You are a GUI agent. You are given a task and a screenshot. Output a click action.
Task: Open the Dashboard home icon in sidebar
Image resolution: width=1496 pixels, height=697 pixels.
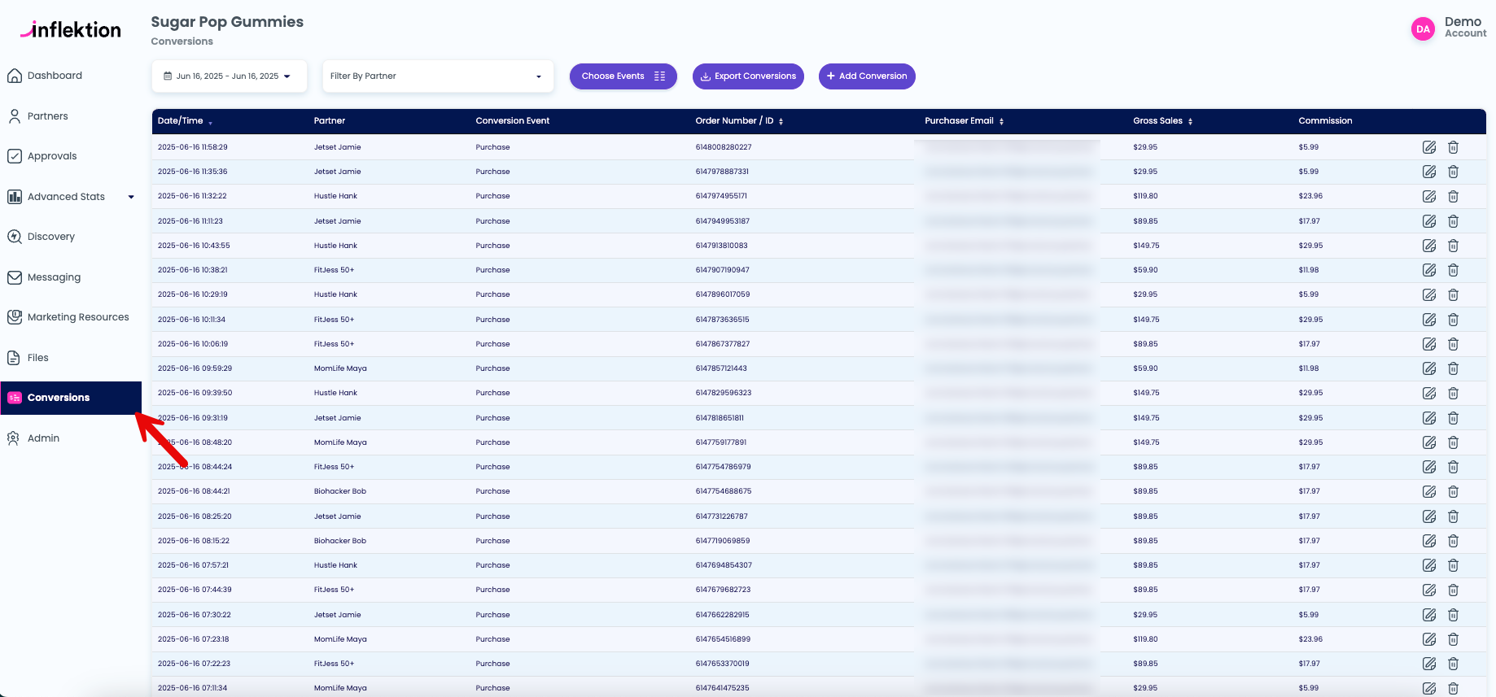15,76
